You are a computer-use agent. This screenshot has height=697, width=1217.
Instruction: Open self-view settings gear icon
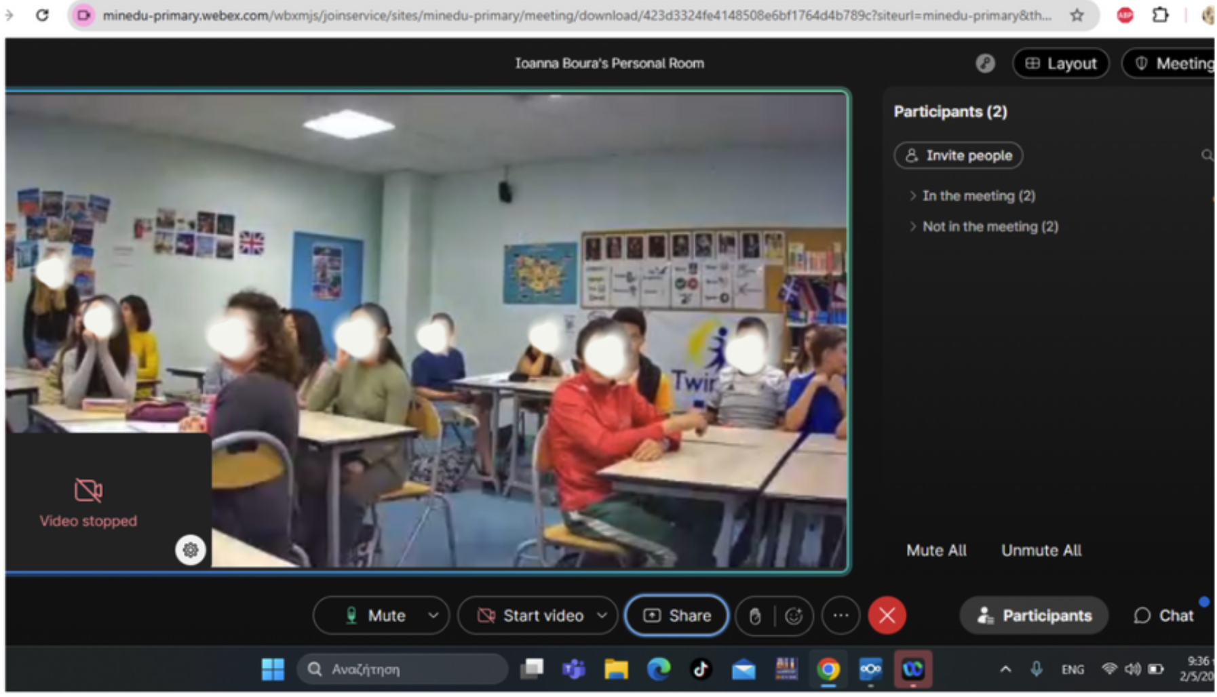pyautogui.click(x=191, y=550)
